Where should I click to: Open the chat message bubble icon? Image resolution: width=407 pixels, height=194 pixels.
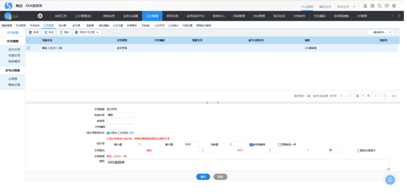point(387,6)
